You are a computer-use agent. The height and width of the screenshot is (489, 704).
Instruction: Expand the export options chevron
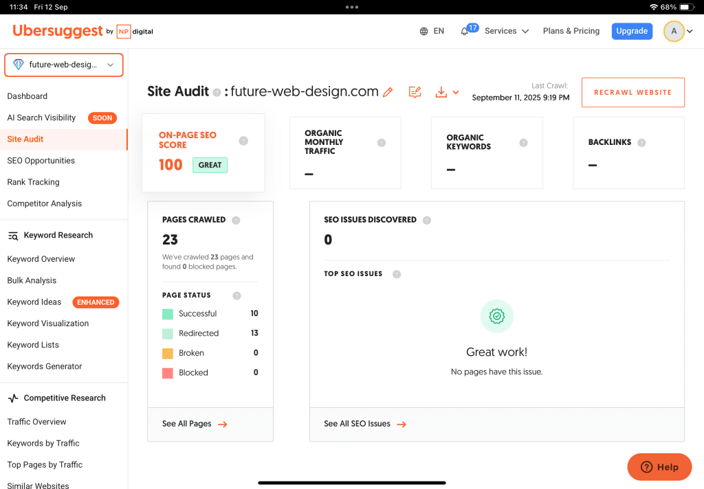pyautogui.click(x=456, y=93)
